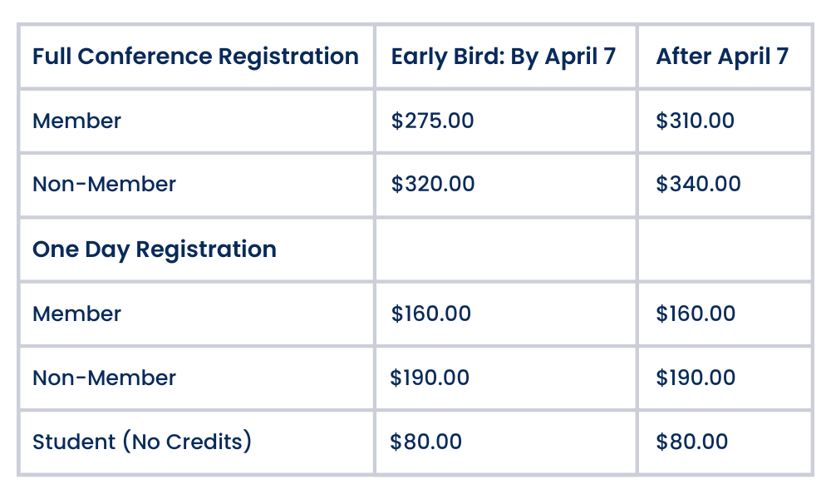Select the Student (No Credits) label

[142, 442]
